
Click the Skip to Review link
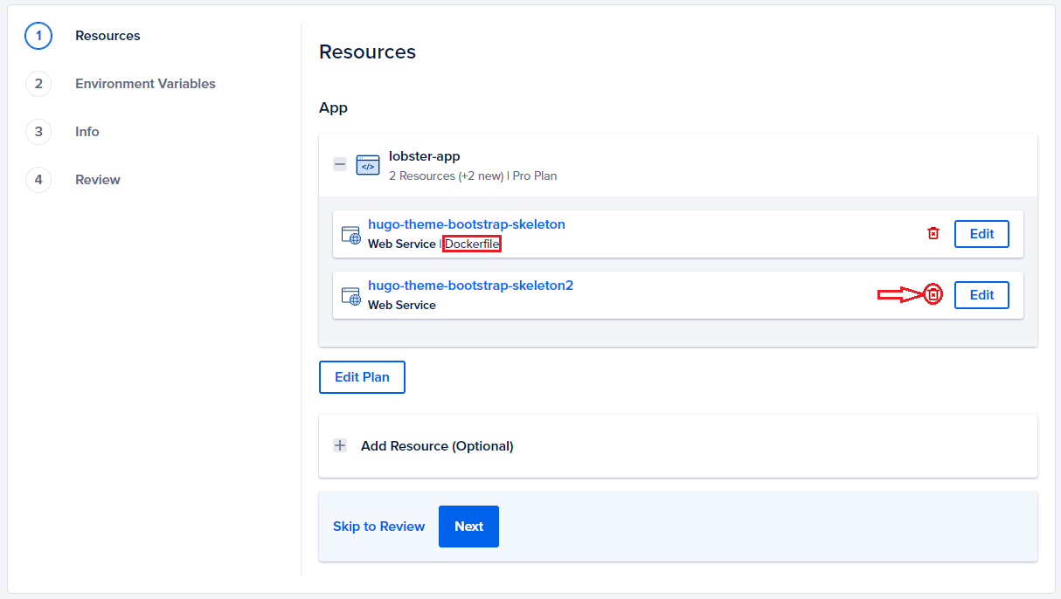tap(378, 526)
